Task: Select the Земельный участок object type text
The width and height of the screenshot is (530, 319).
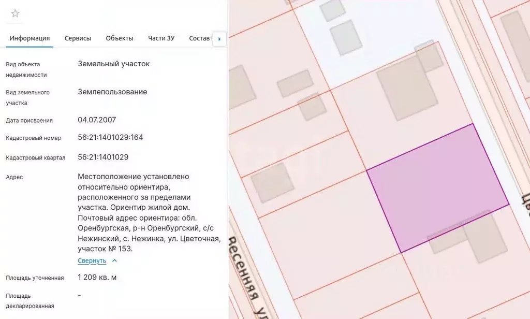Action: [113, 63]
